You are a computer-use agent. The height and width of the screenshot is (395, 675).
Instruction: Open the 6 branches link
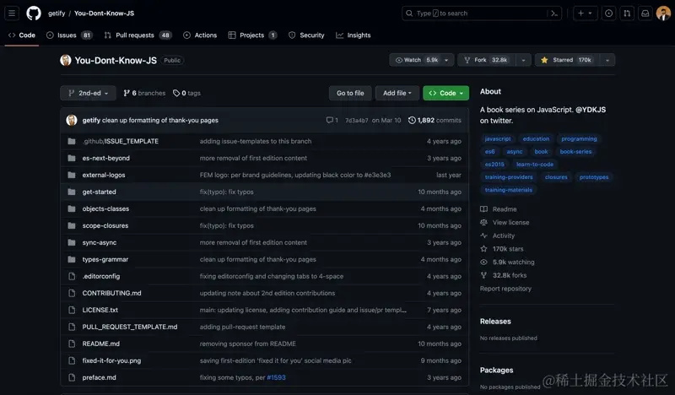coord(144,93)
